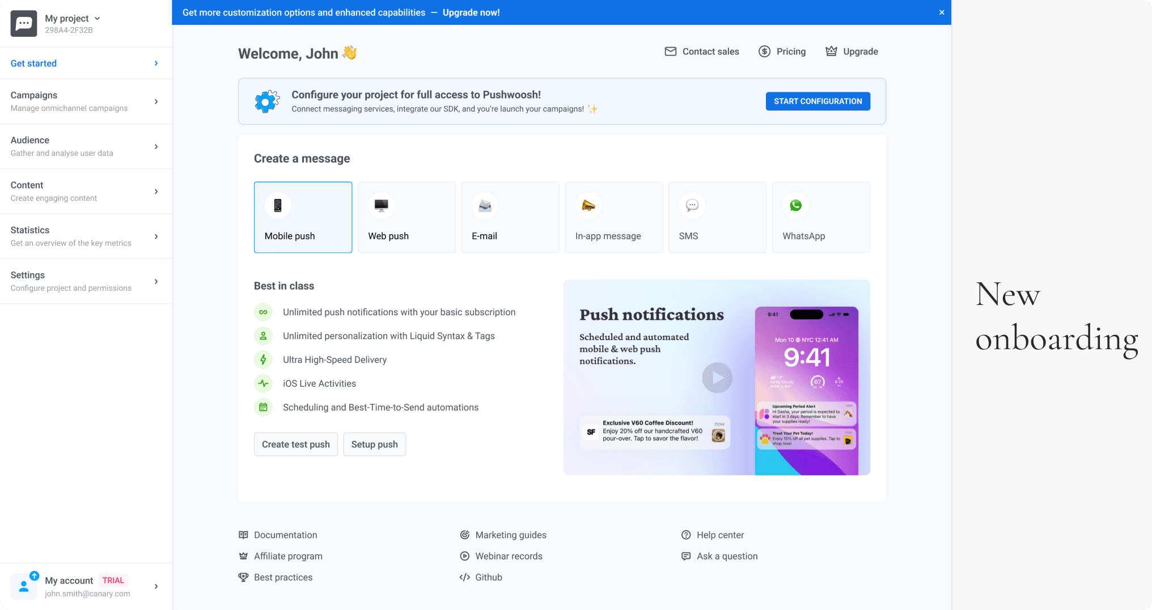
Task: Open the Campaigns sidebar section
Action: 86,101
